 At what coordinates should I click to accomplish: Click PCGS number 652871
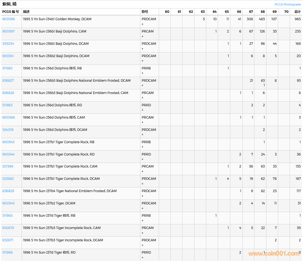pyautogui.click(x=8, y=240)
